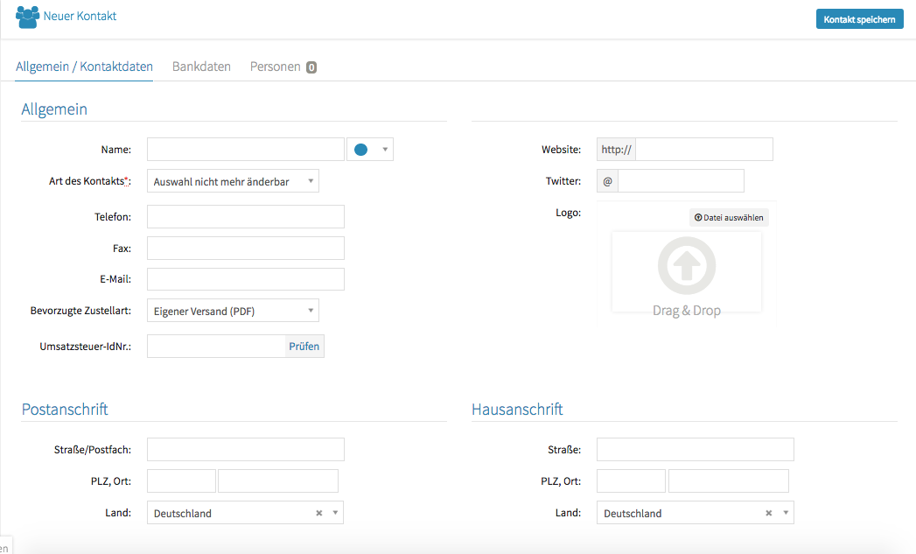Switch to the Bankdaten tab
The image size is (916, 554).
201,67
